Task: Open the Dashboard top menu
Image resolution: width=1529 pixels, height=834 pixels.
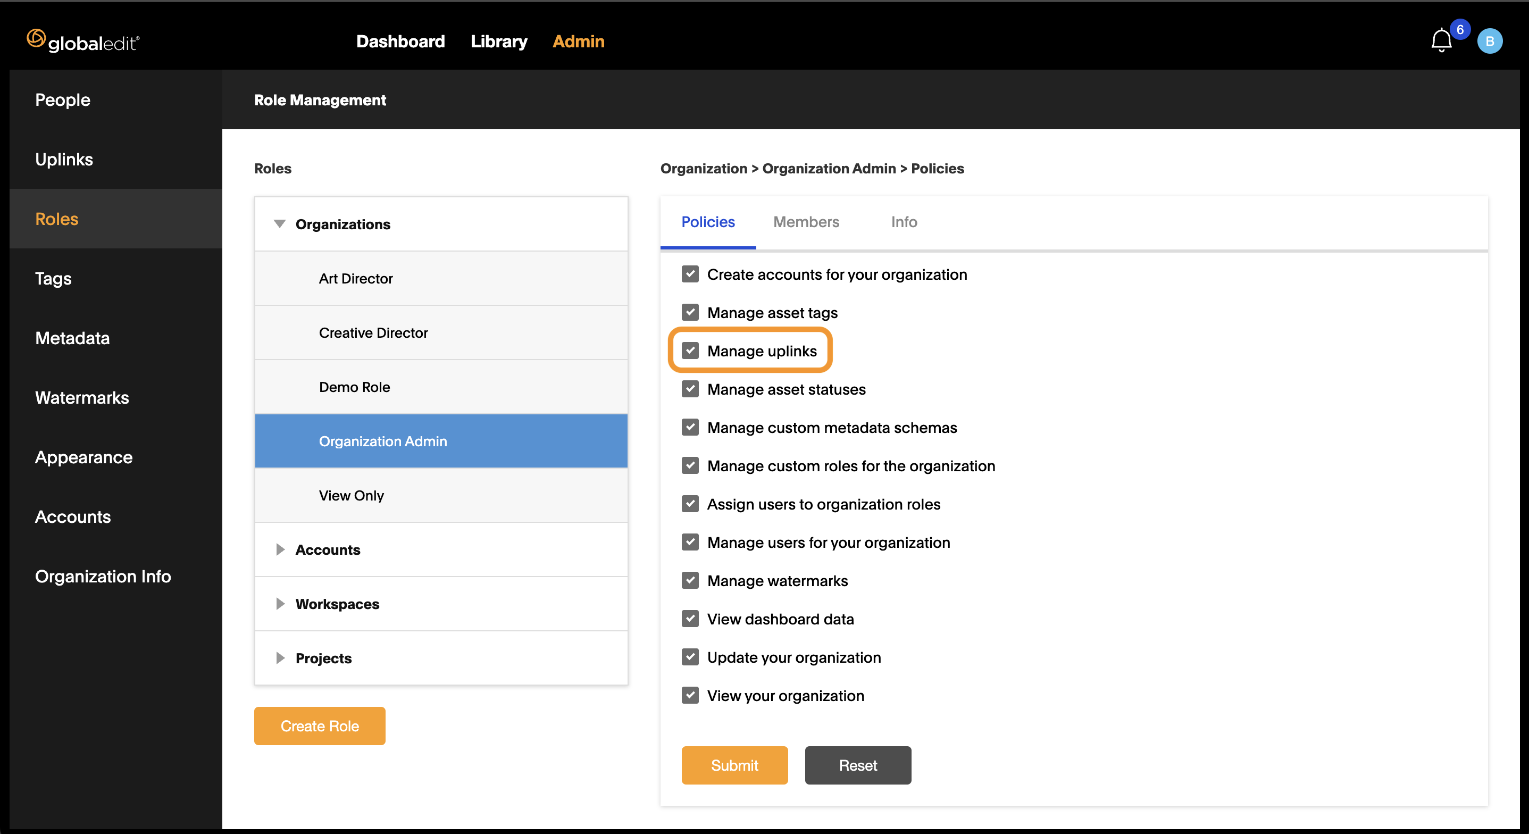Action: [400, 41]
